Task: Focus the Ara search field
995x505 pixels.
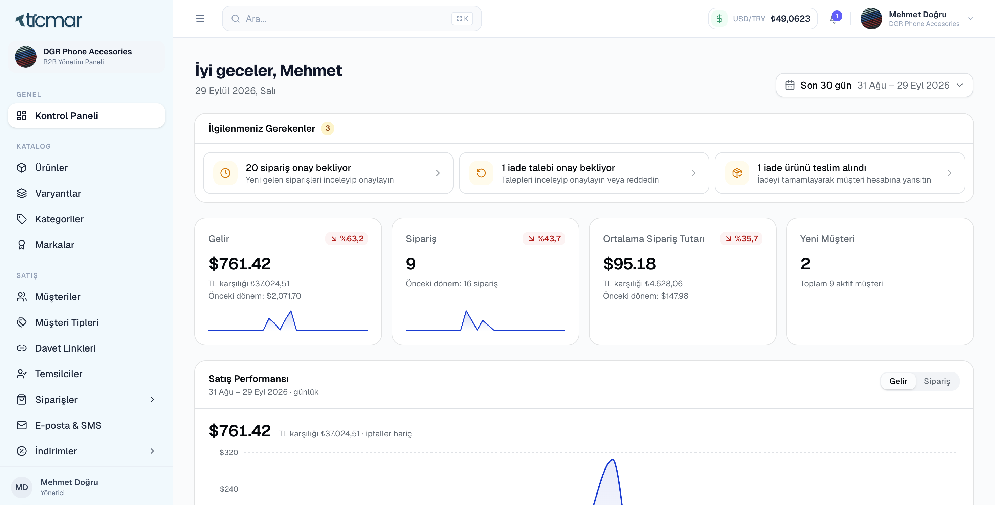Action: point(352,19)
